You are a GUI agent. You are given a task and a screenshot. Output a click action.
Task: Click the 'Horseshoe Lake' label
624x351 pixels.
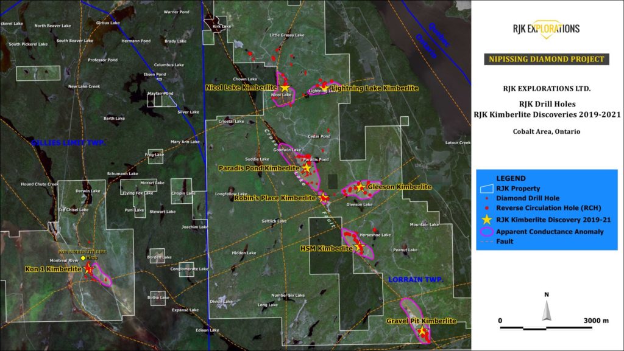375,235
